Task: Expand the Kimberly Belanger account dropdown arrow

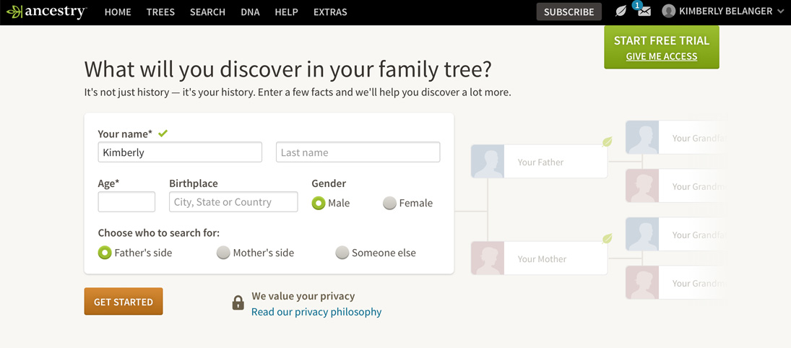Action: 780,12
